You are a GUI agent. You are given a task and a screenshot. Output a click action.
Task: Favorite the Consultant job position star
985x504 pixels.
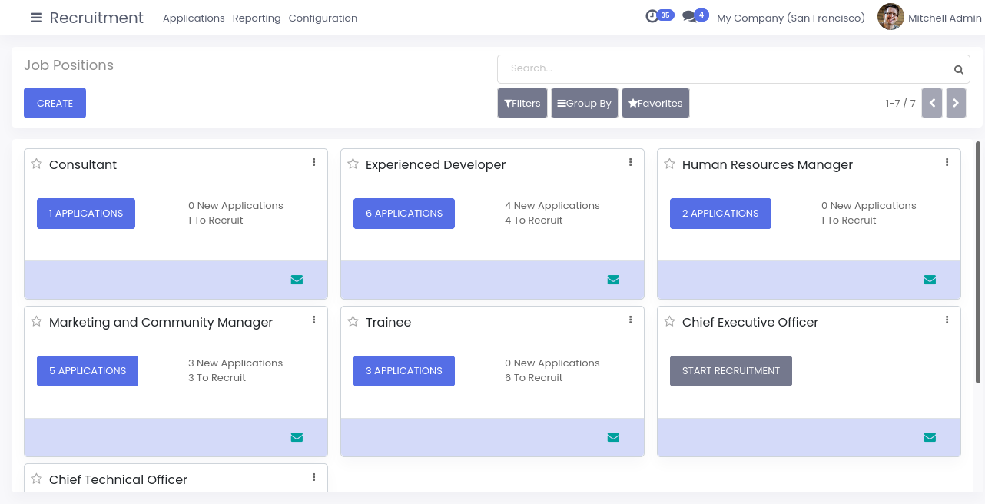point(36,164)
